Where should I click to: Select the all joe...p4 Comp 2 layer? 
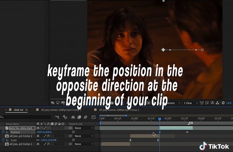(21, 136)
